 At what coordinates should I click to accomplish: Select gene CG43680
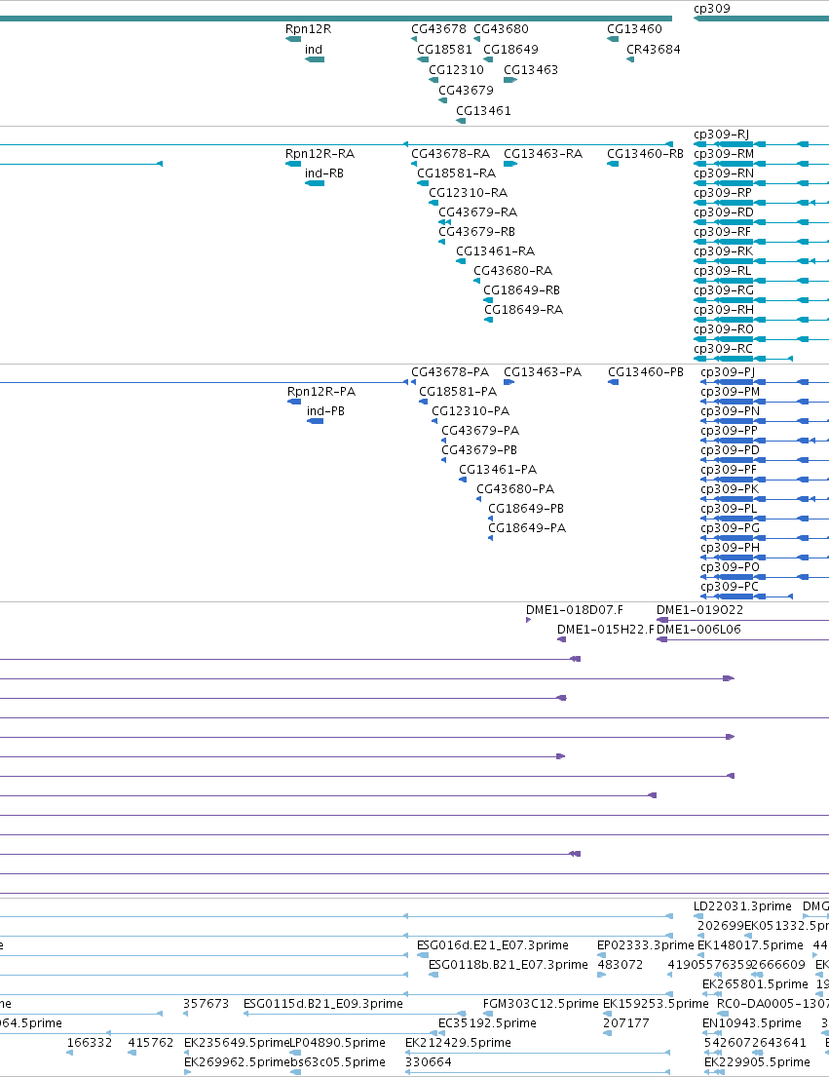tap(476, 39)
